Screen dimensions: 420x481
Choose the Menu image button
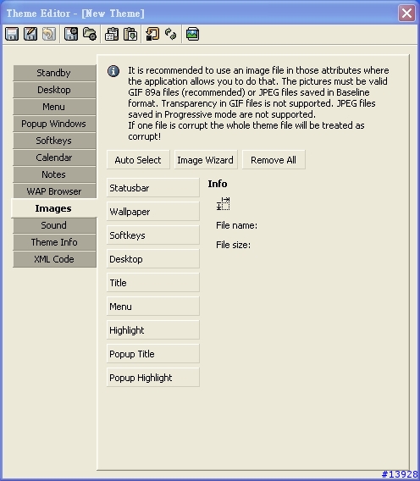click(152, 306)
